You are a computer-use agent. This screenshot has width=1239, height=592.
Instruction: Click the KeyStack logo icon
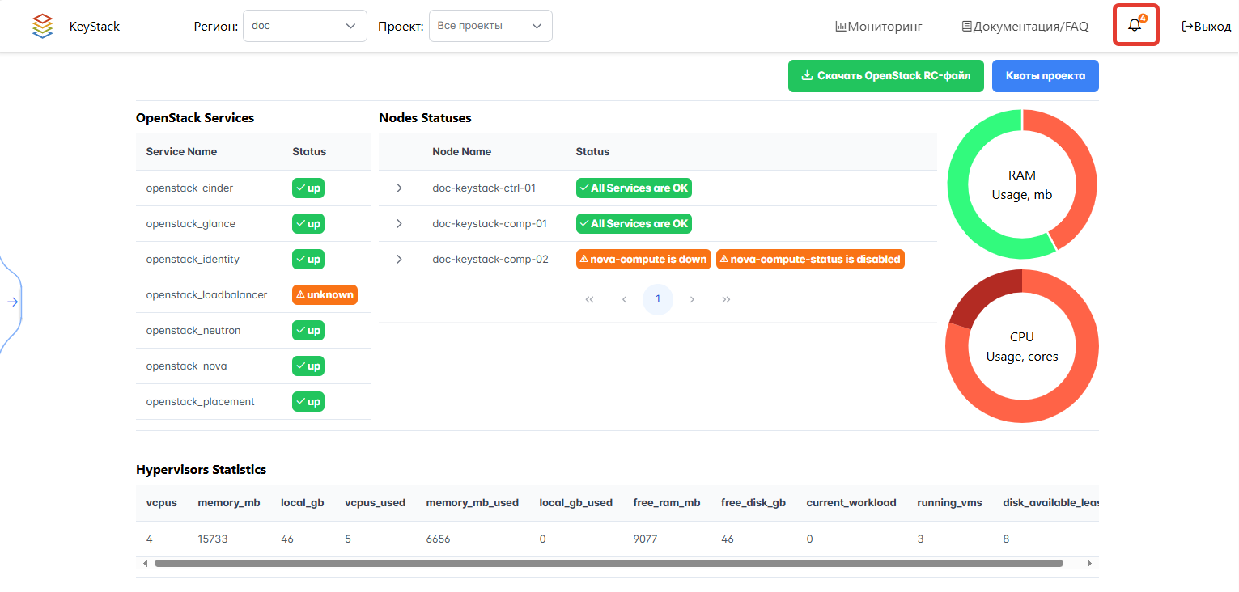(x=42, y=26)
